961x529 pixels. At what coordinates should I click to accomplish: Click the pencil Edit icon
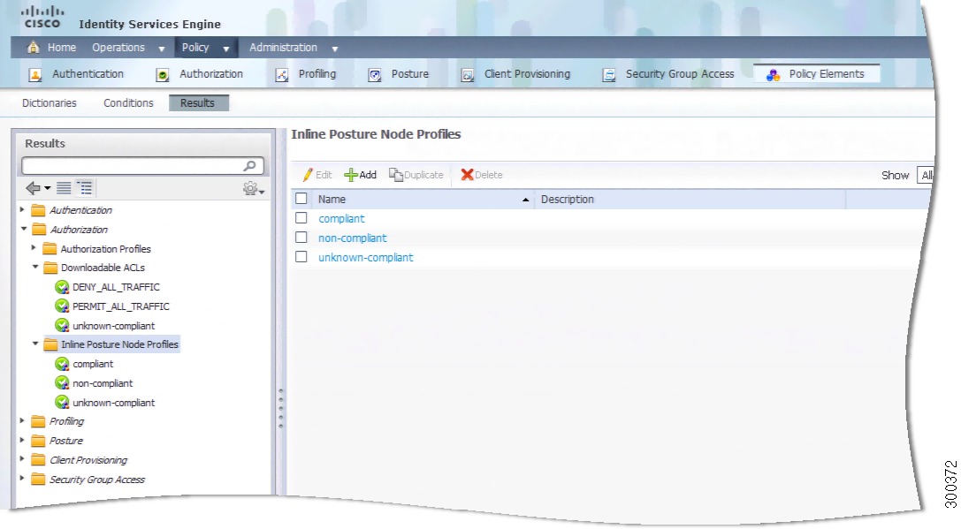pos(308,175)
